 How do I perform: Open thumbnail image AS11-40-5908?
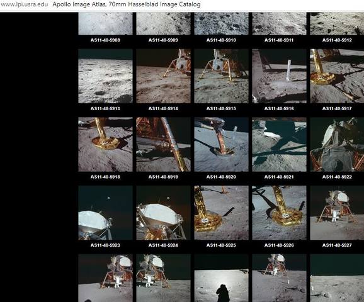click(x=105, y=23)
